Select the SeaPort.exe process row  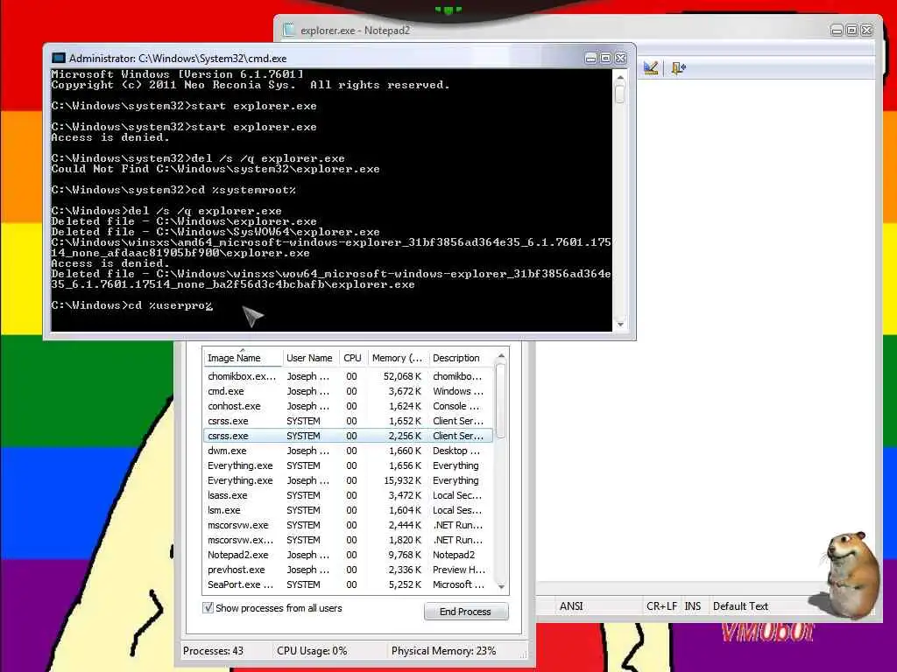click(x=348, y=584)
